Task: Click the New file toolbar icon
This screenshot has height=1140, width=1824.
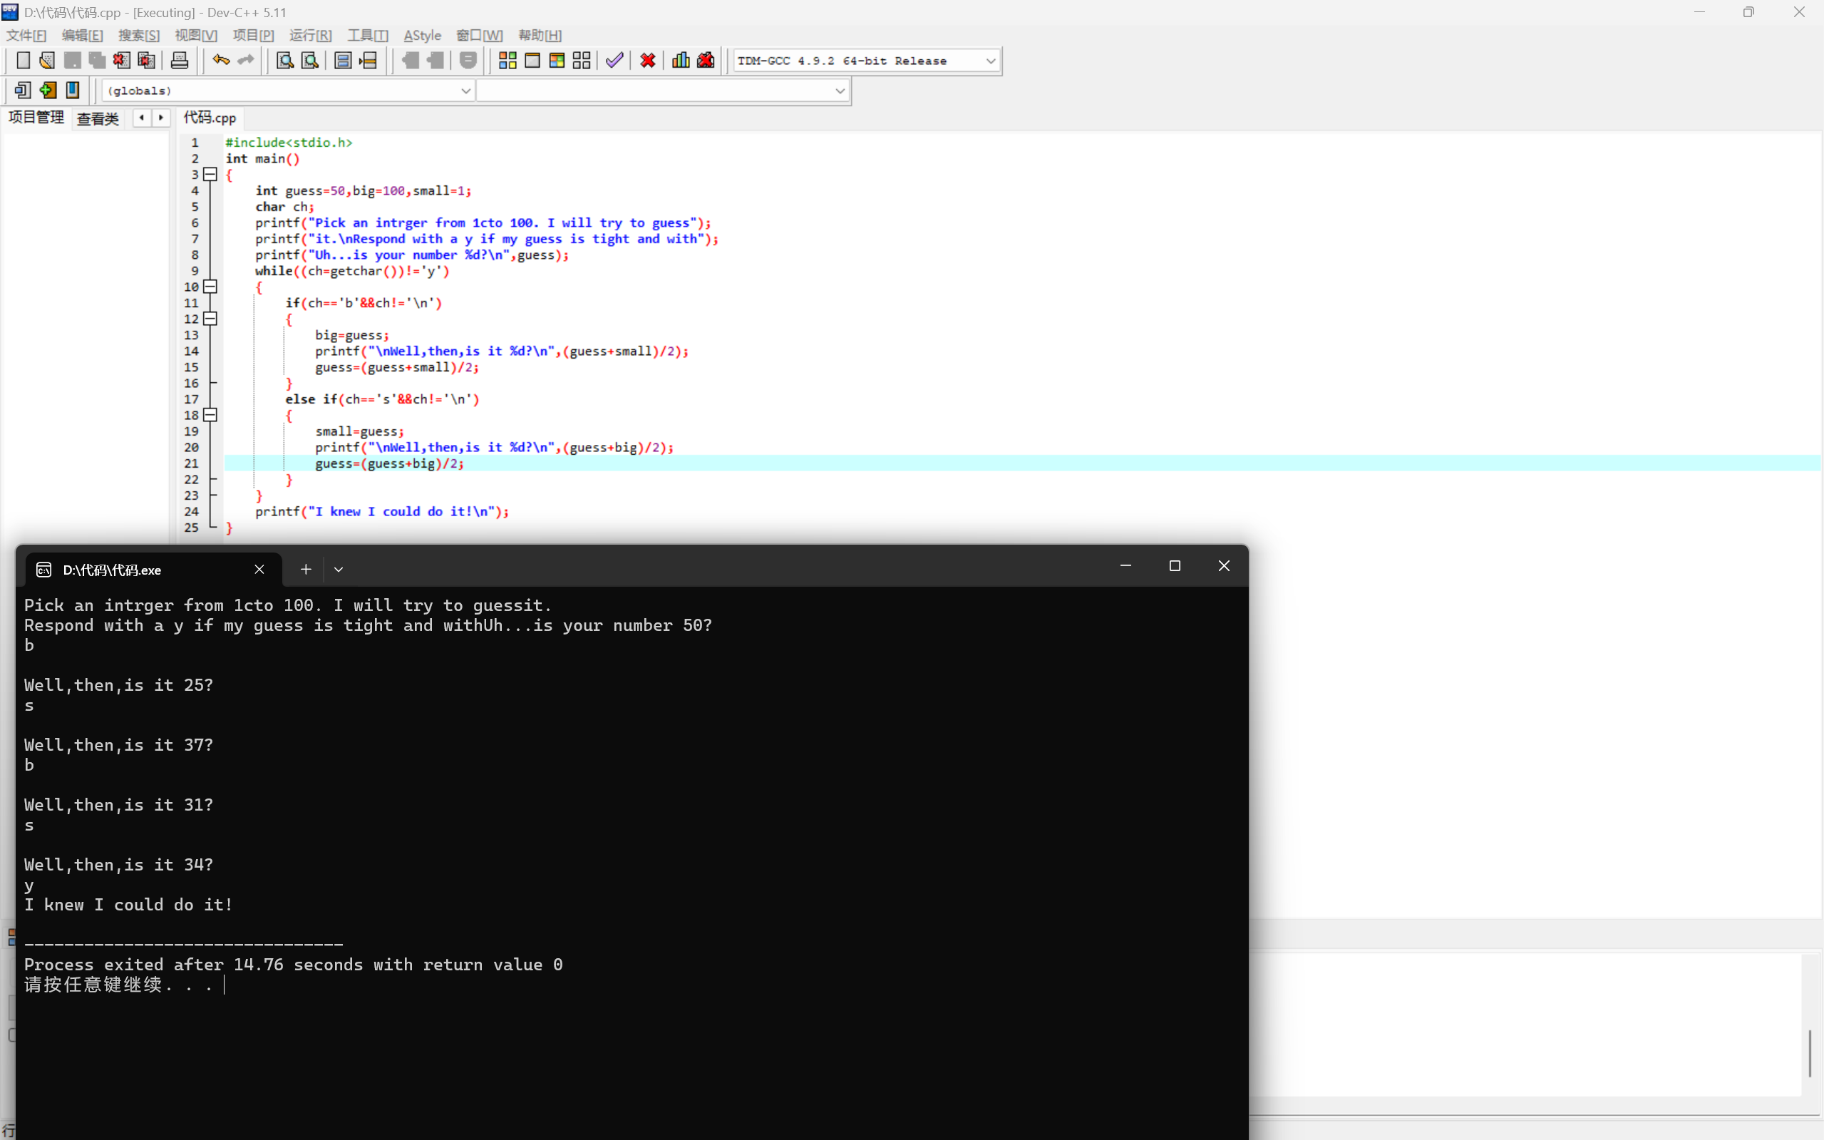Action: point(23,61)
